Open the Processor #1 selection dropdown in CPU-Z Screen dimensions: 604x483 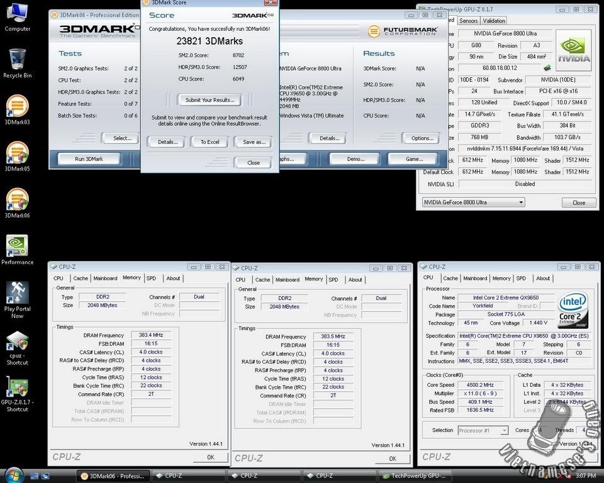point(483,430)
